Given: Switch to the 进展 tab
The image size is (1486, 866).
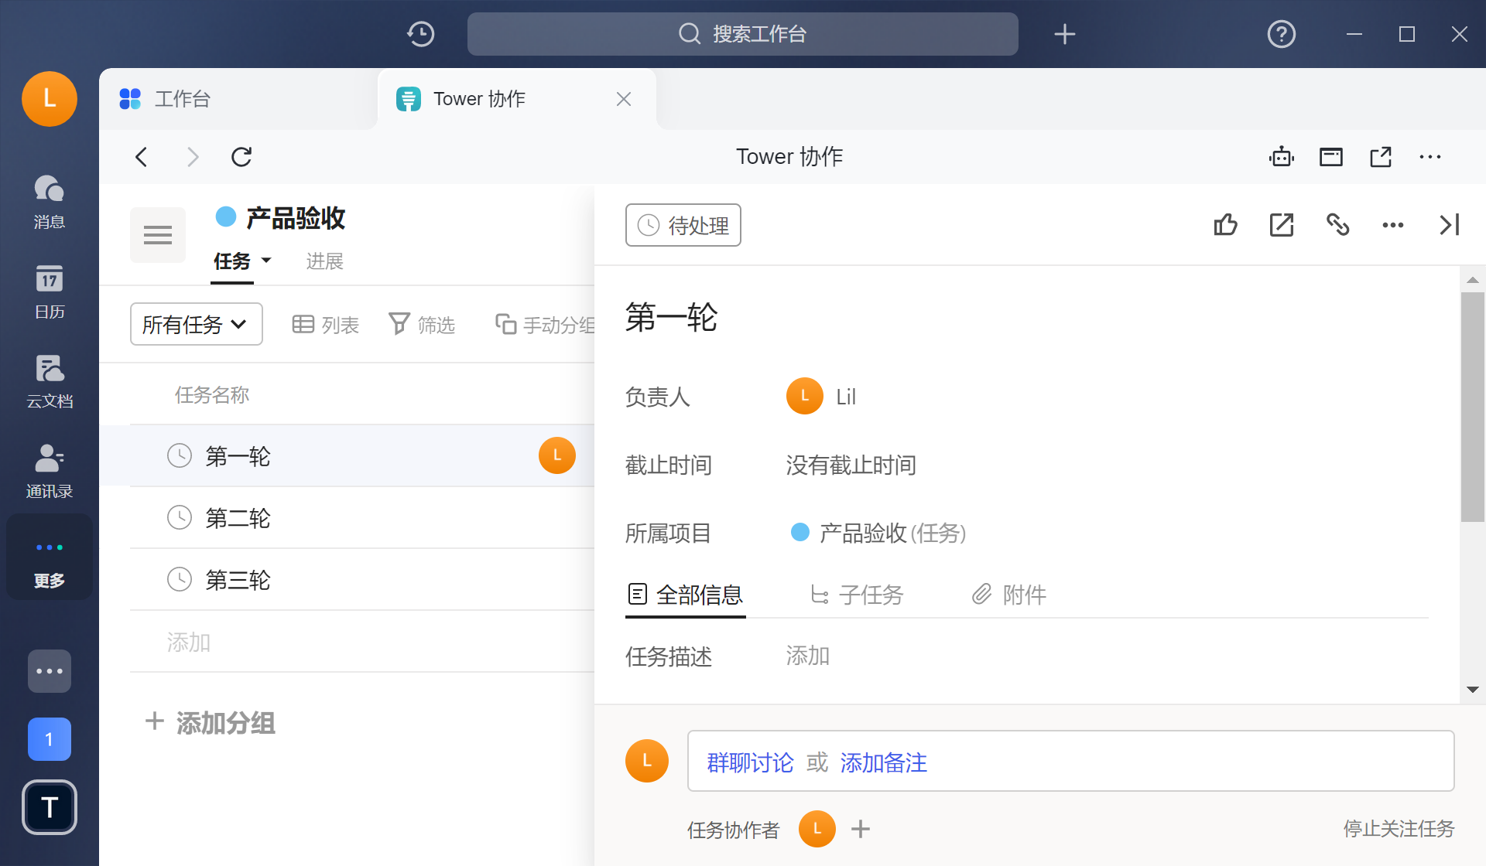Looking at the screenshot, I should pyautogui.click(x=325, y=261).
